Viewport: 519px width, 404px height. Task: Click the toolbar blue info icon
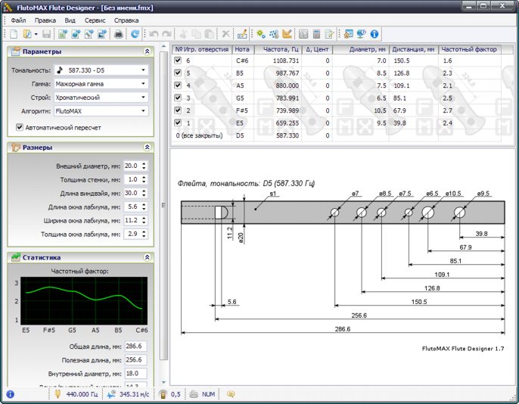[374, 34]
